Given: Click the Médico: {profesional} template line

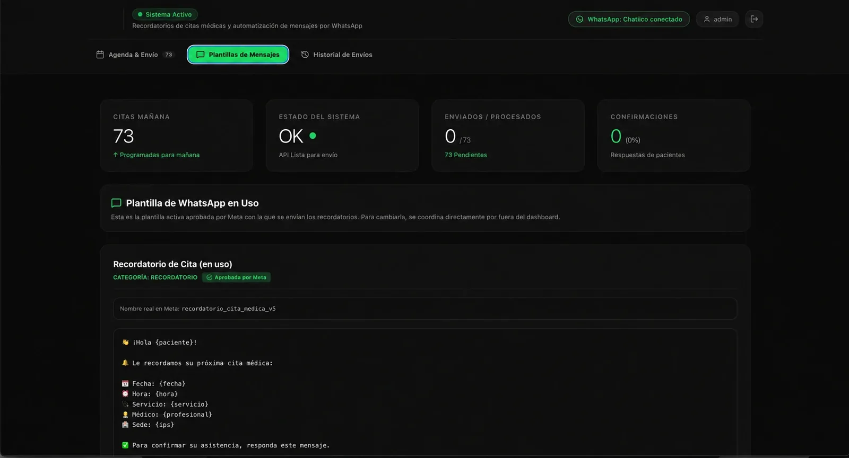Looking at the screenshot, I should tap(167, 415).
